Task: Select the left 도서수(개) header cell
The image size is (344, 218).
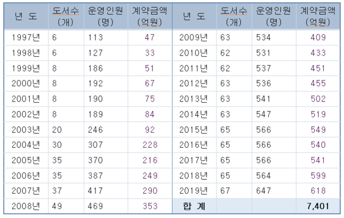Action: pos(66,16)
